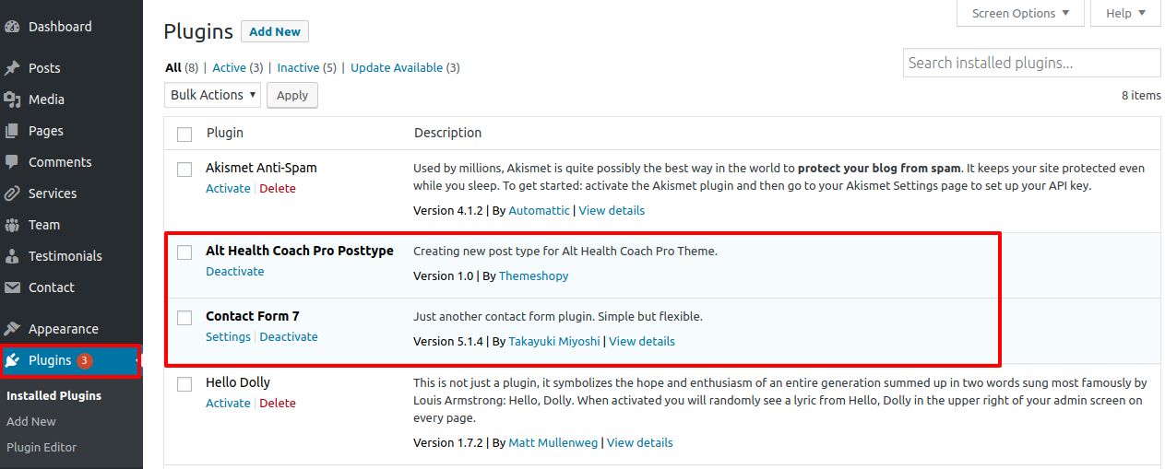Click the Plugins plug icon

[x=12, y=360]
